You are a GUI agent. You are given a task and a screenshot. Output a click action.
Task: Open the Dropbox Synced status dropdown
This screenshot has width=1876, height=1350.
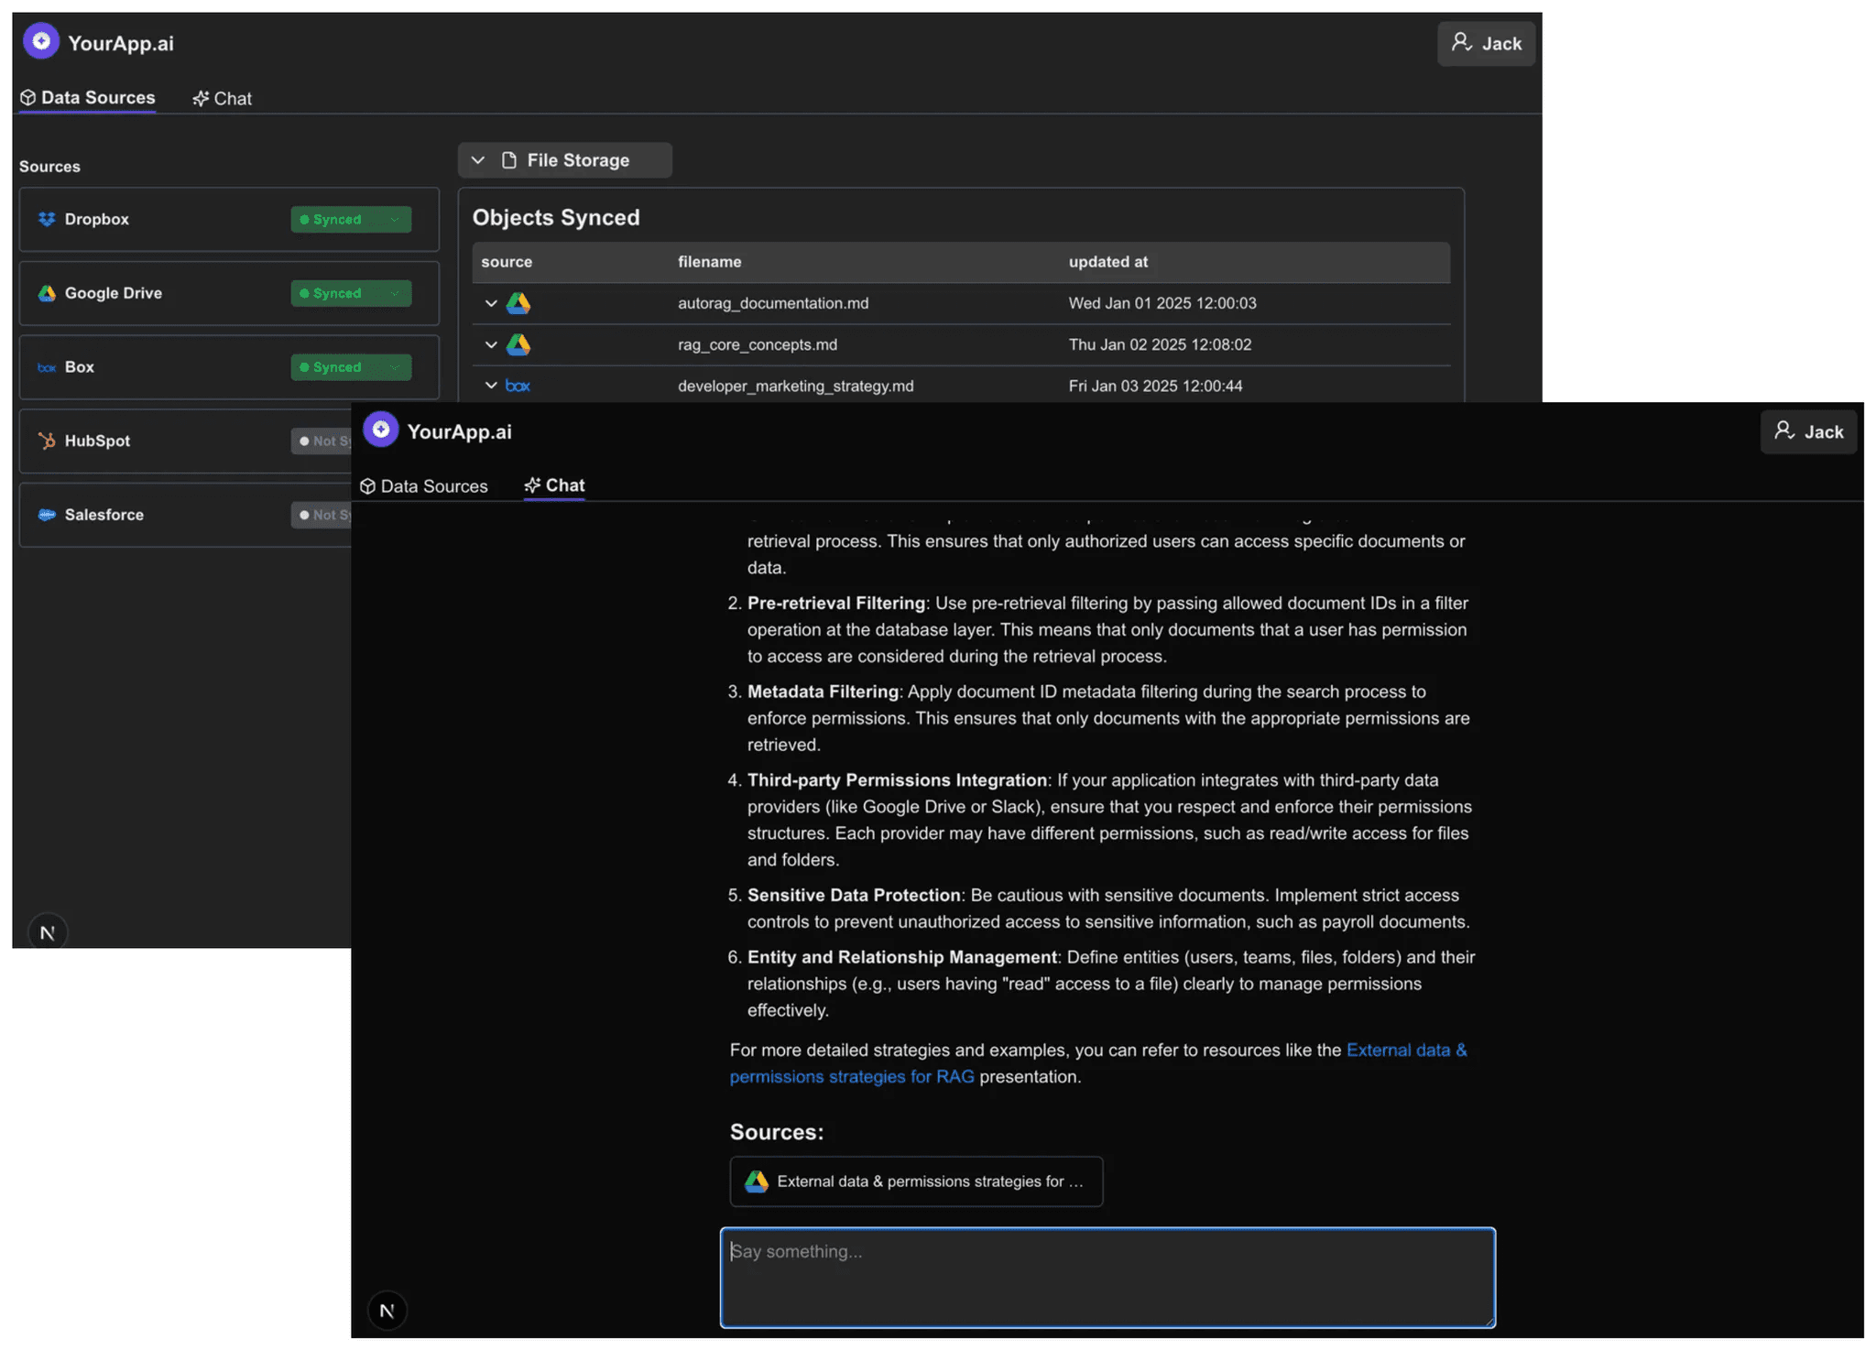[x=395, y=220]
